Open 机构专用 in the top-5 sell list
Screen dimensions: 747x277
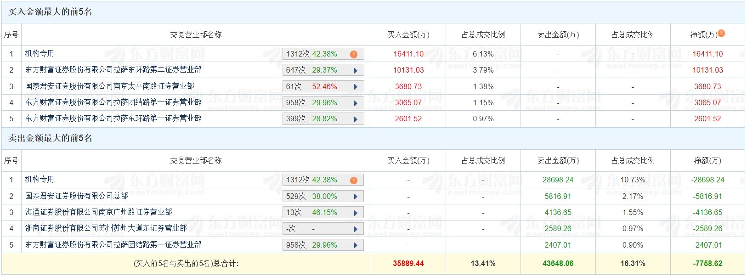pyautogui.click(x=40, y=180)
